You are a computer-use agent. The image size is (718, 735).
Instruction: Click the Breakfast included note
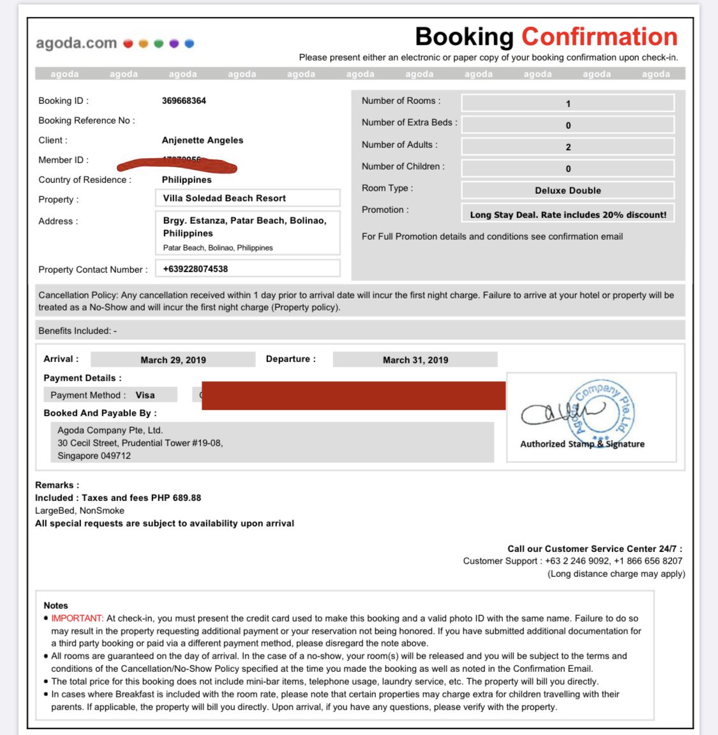[335, 701]
